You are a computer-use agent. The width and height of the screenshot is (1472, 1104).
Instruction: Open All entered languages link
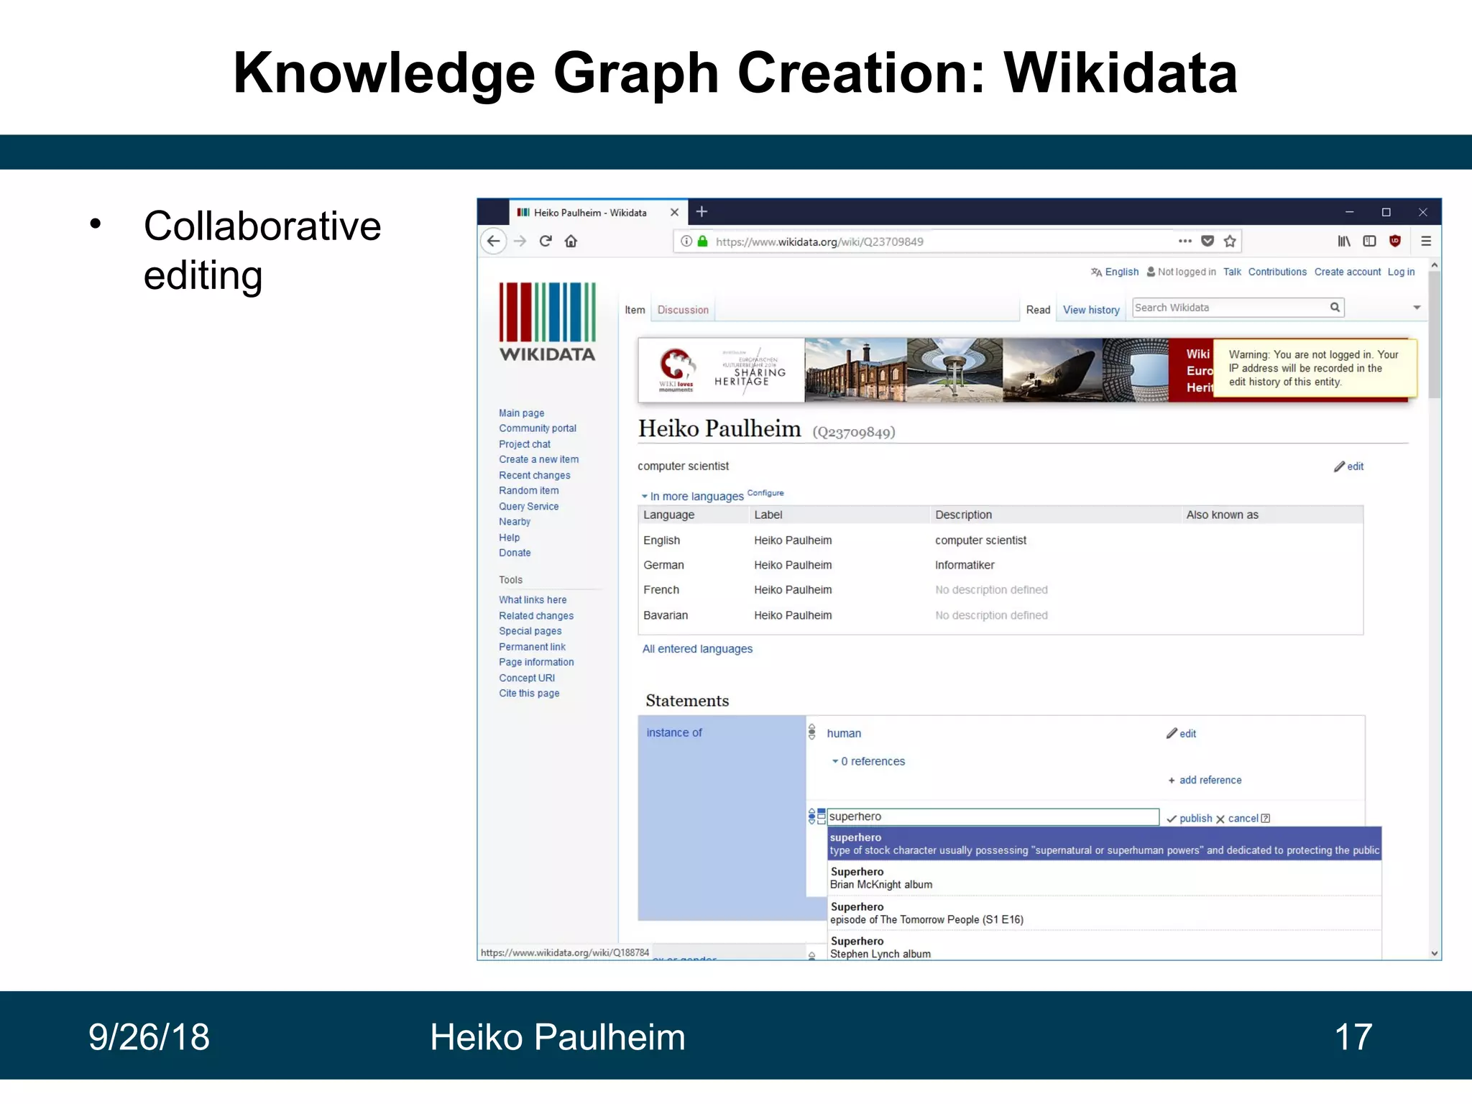click(697, 649)
